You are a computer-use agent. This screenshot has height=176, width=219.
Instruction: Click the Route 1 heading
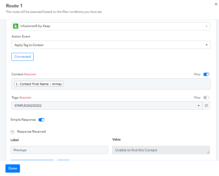[x=14, y=6]
